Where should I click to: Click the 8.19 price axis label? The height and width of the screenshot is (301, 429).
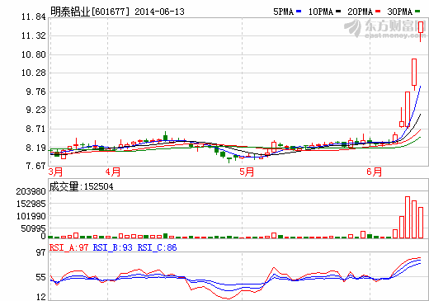click(x=35, y=148)
